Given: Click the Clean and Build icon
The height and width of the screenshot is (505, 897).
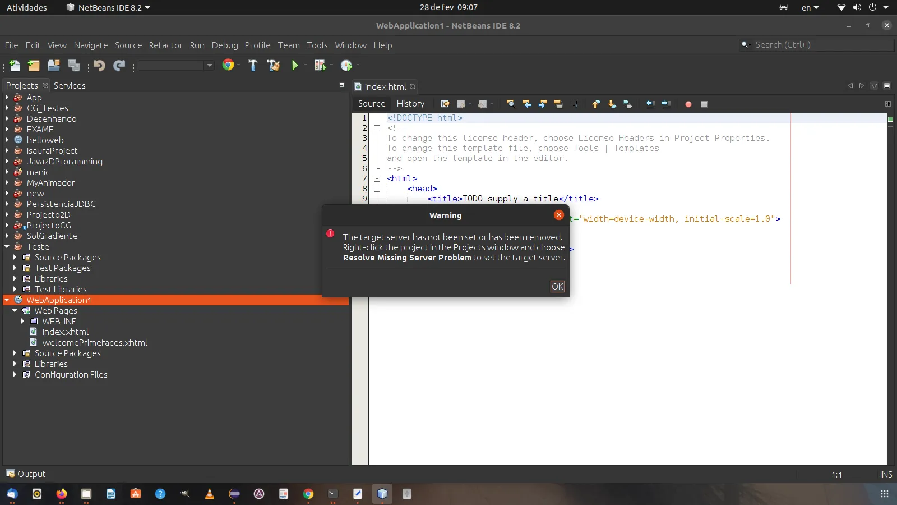Looking at the screenshot, I should (x=274, y=66).
